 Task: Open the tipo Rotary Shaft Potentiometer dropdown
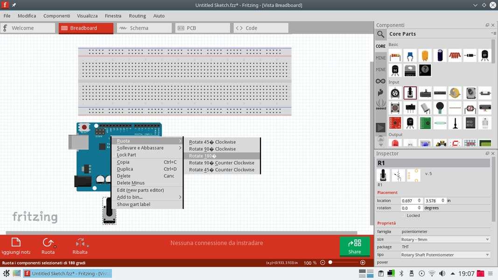pyautogui.click(x=445, y=255)
